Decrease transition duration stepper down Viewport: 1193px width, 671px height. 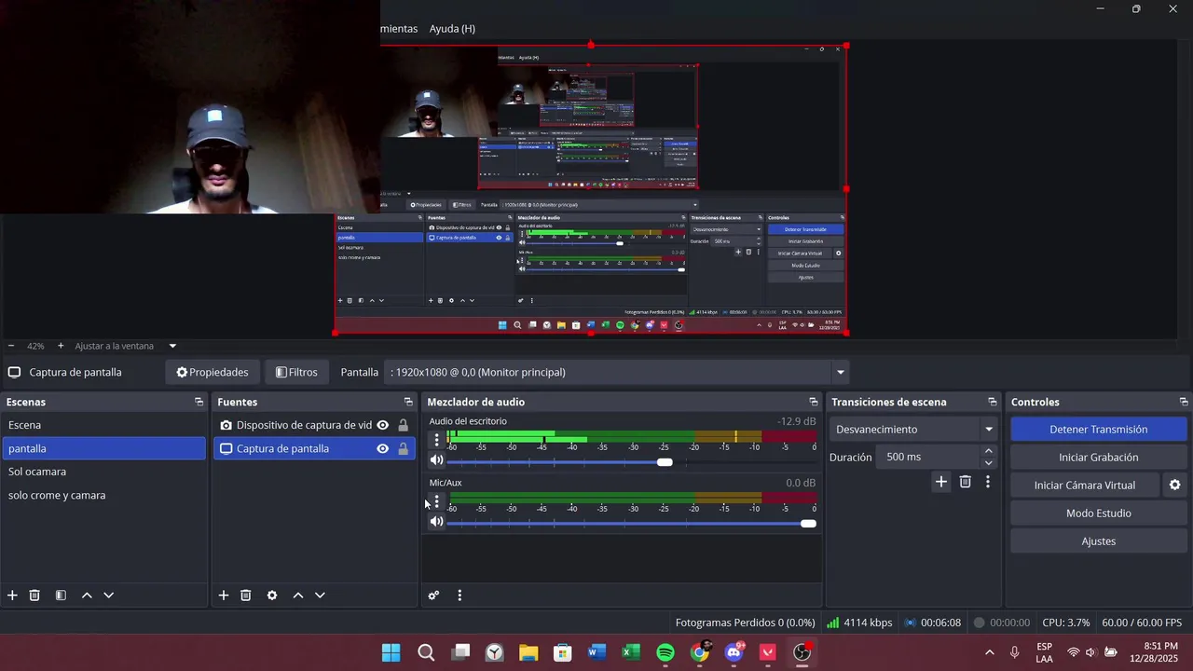(988, 462)
